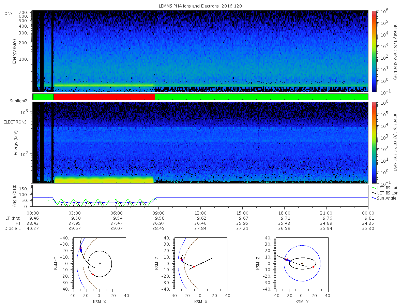Click the 09:00 time tick label

click(x=158, y=213)
